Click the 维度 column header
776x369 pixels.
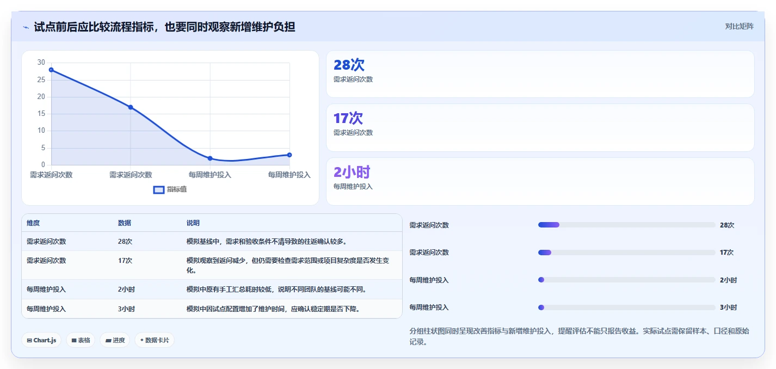click(x=33, y=223)
